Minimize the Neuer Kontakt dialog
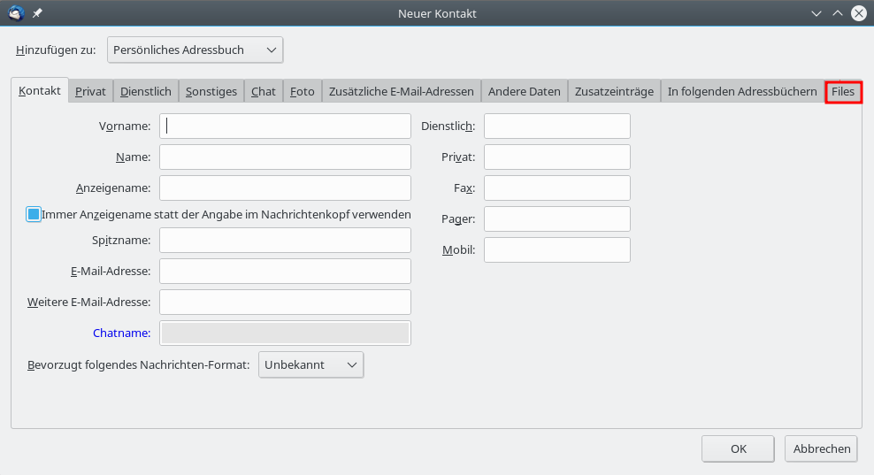Screen dimensions: 874x475 (816, 13)
